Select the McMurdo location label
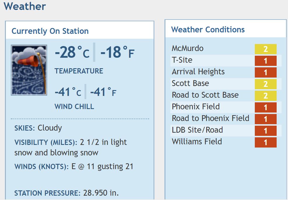This screenshot has width=288, height=200. (x=188, y=48)
